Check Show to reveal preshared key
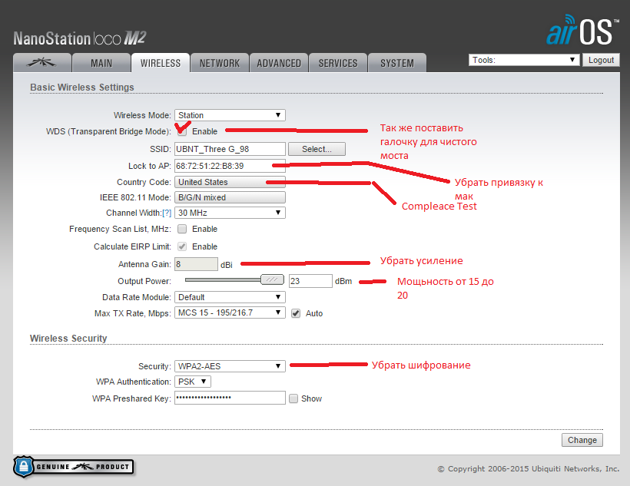 click(293, 398)
